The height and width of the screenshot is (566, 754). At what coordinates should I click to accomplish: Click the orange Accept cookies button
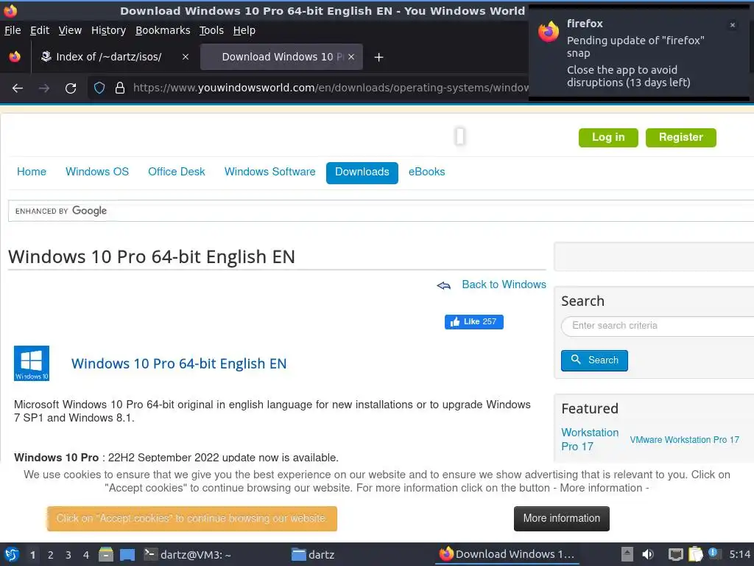tap(192, 519)
